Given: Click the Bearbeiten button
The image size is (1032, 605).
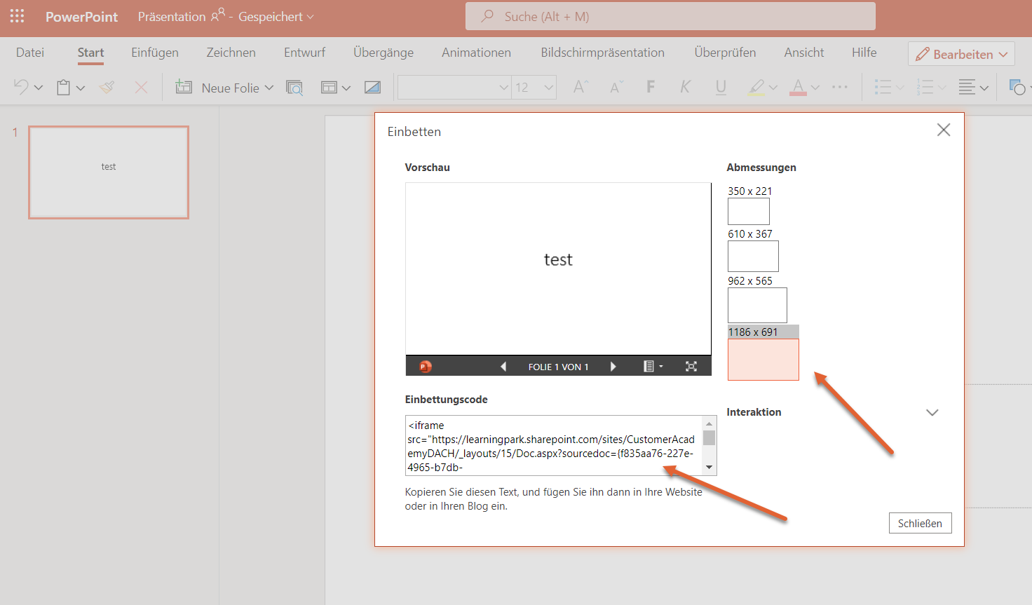Looking at the screenshot, I should (x=961, y=53).
